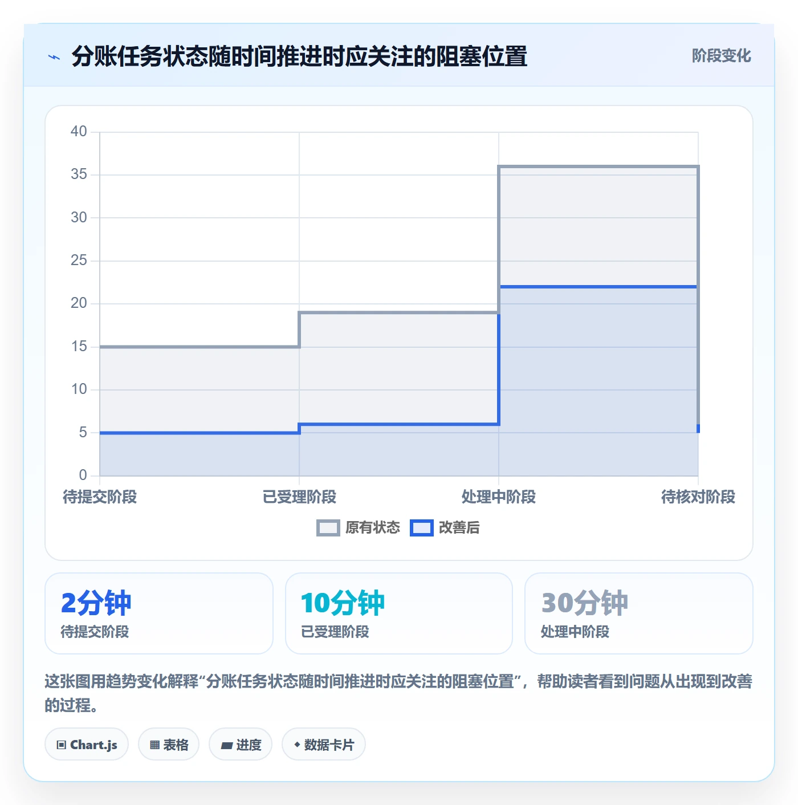Screen dimensions: 798x805
Task: Click the 处理中阶段 x-axis label
Action: tap(499, 497)
